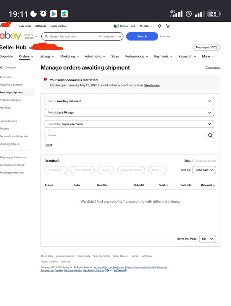The image size is (231, 306).
Task: Select Cancellations in sidebar
Action: pyautogui.click(x=8, y=121)
